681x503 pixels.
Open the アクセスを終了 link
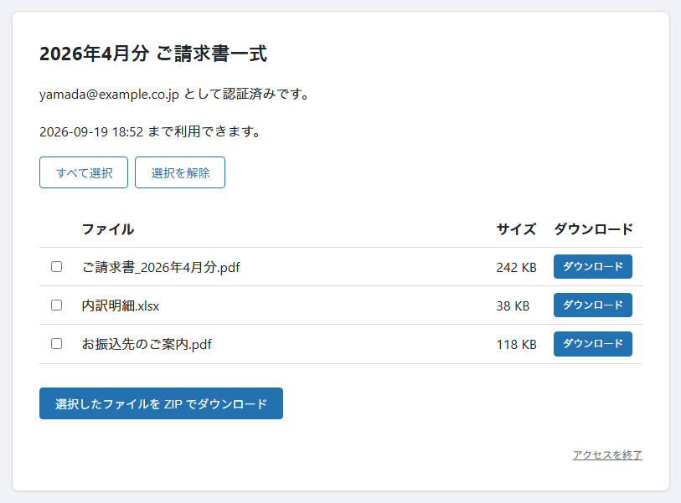[607, 454]
